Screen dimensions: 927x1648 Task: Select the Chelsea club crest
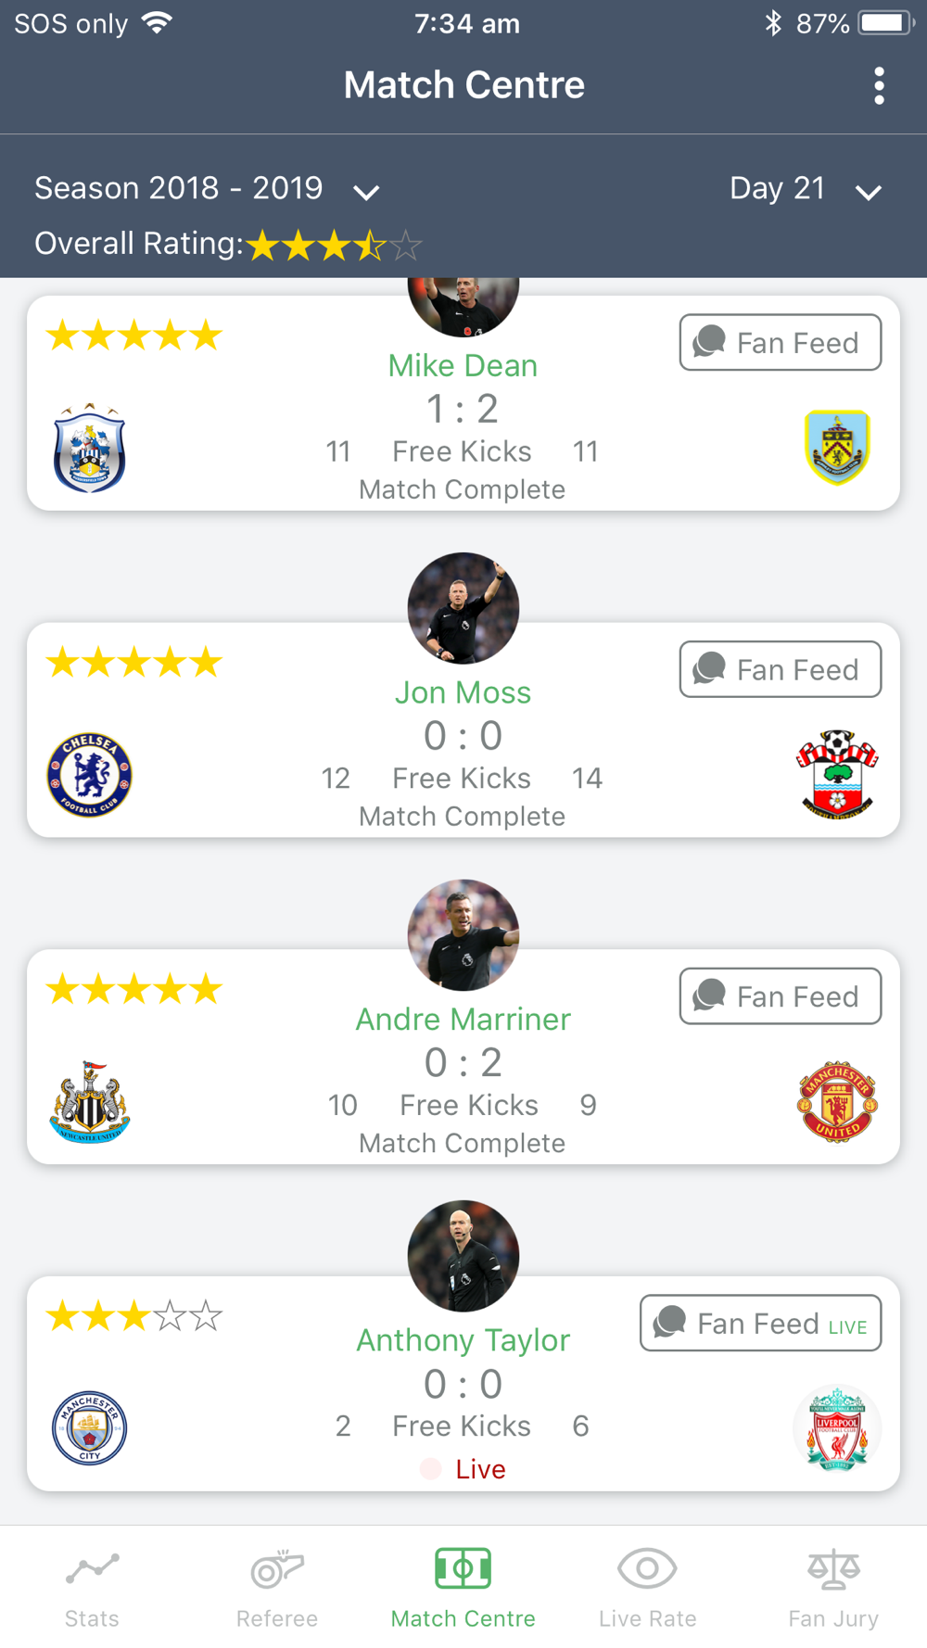(89, 775)
